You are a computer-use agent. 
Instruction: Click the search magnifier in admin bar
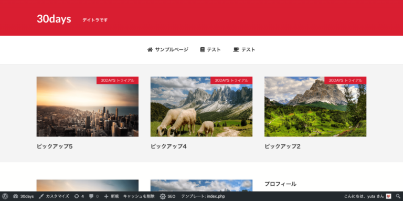point(398,196)
